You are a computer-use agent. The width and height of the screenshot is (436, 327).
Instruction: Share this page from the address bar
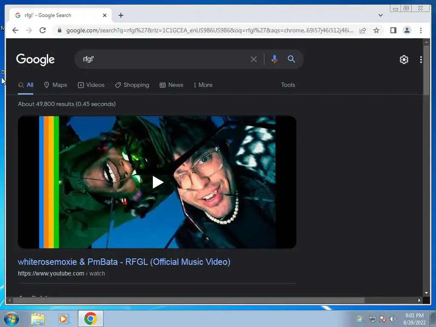tap(363, 30)
